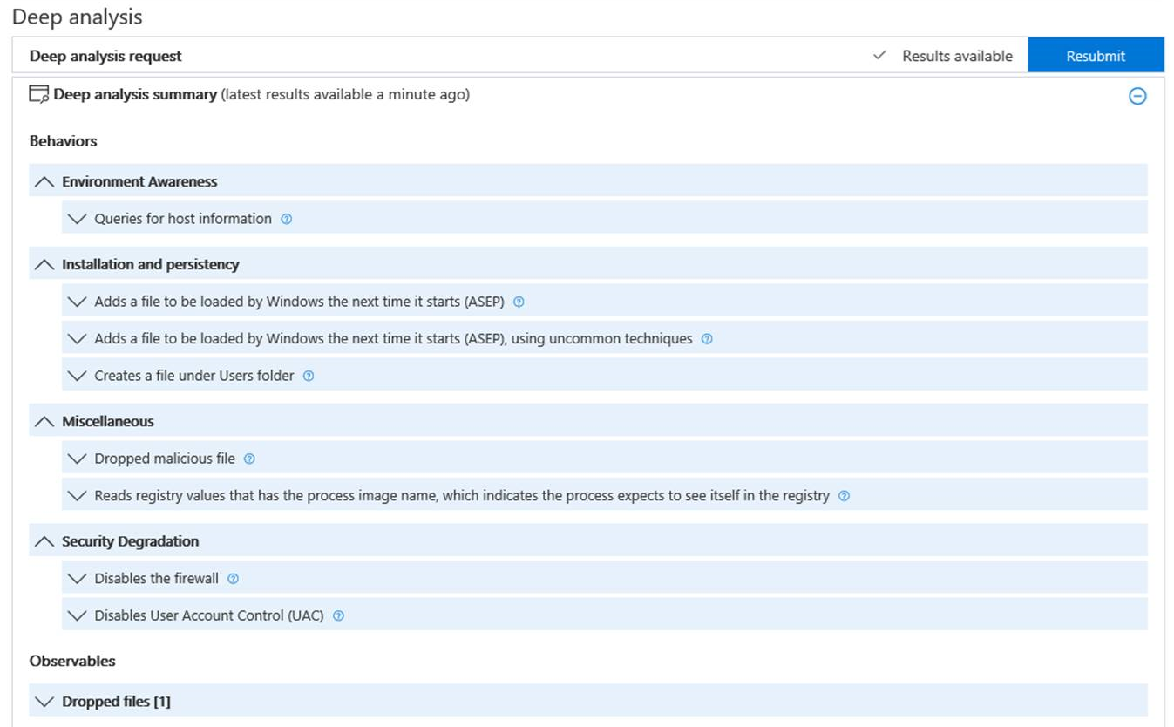Expand Creates a file under Users folder
Viewport: 1174px width, 727px height.
(x=78, y=376)
